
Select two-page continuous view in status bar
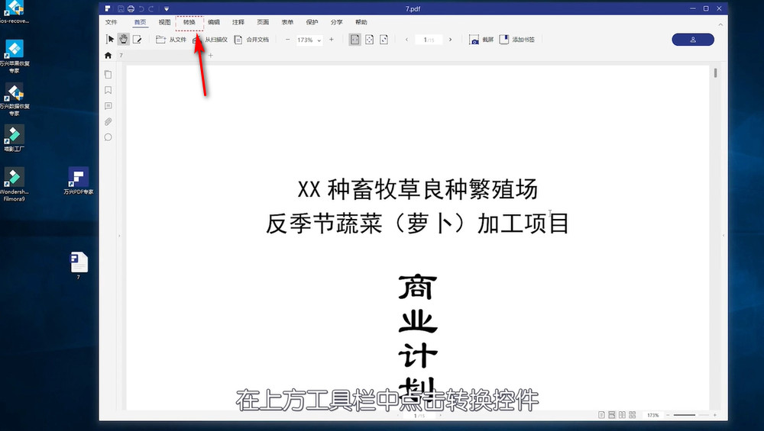click(x=633, y=415)
